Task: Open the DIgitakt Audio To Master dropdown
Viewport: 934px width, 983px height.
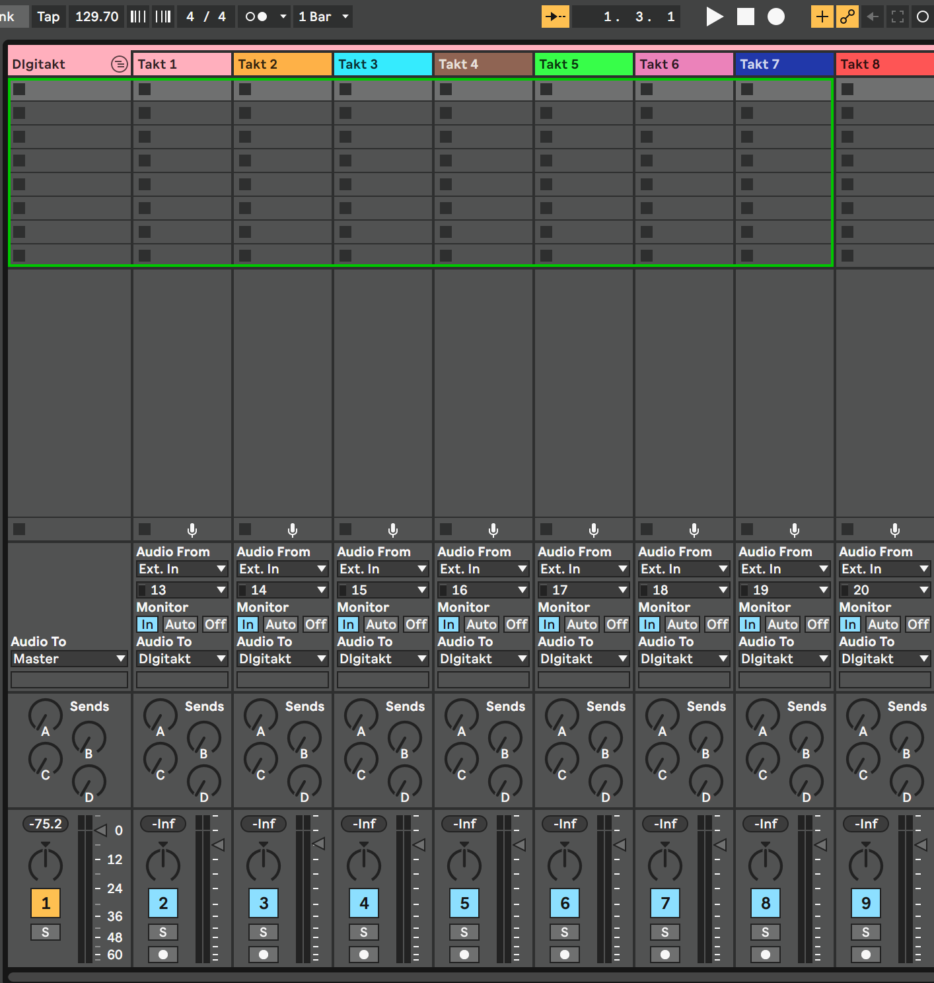Action: click(x=69, y=659)
